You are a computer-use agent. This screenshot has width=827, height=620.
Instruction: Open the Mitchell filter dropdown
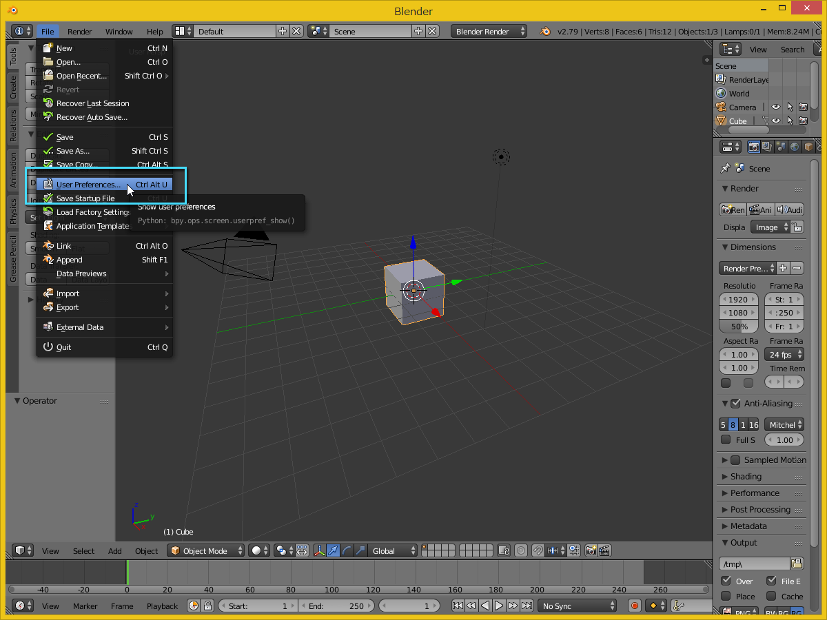pos(784,425)
